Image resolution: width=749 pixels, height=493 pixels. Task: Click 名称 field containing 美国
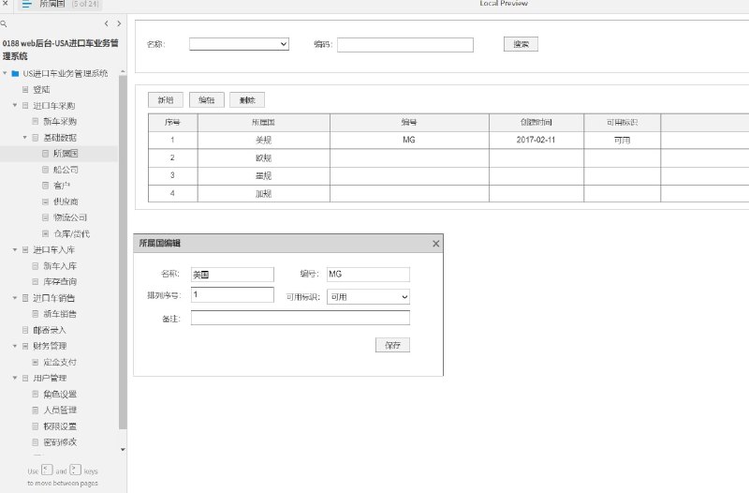point(232,275)
